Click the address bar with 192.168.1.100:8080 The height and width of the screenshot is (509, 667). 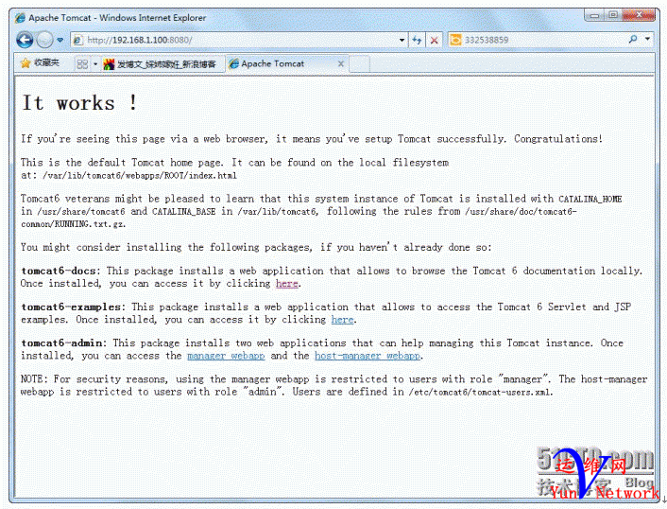pyautogui.click(x=239, y=40)
